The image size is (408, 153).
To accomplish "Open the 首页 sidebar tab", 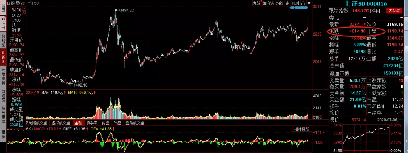I will coord(3,8).
